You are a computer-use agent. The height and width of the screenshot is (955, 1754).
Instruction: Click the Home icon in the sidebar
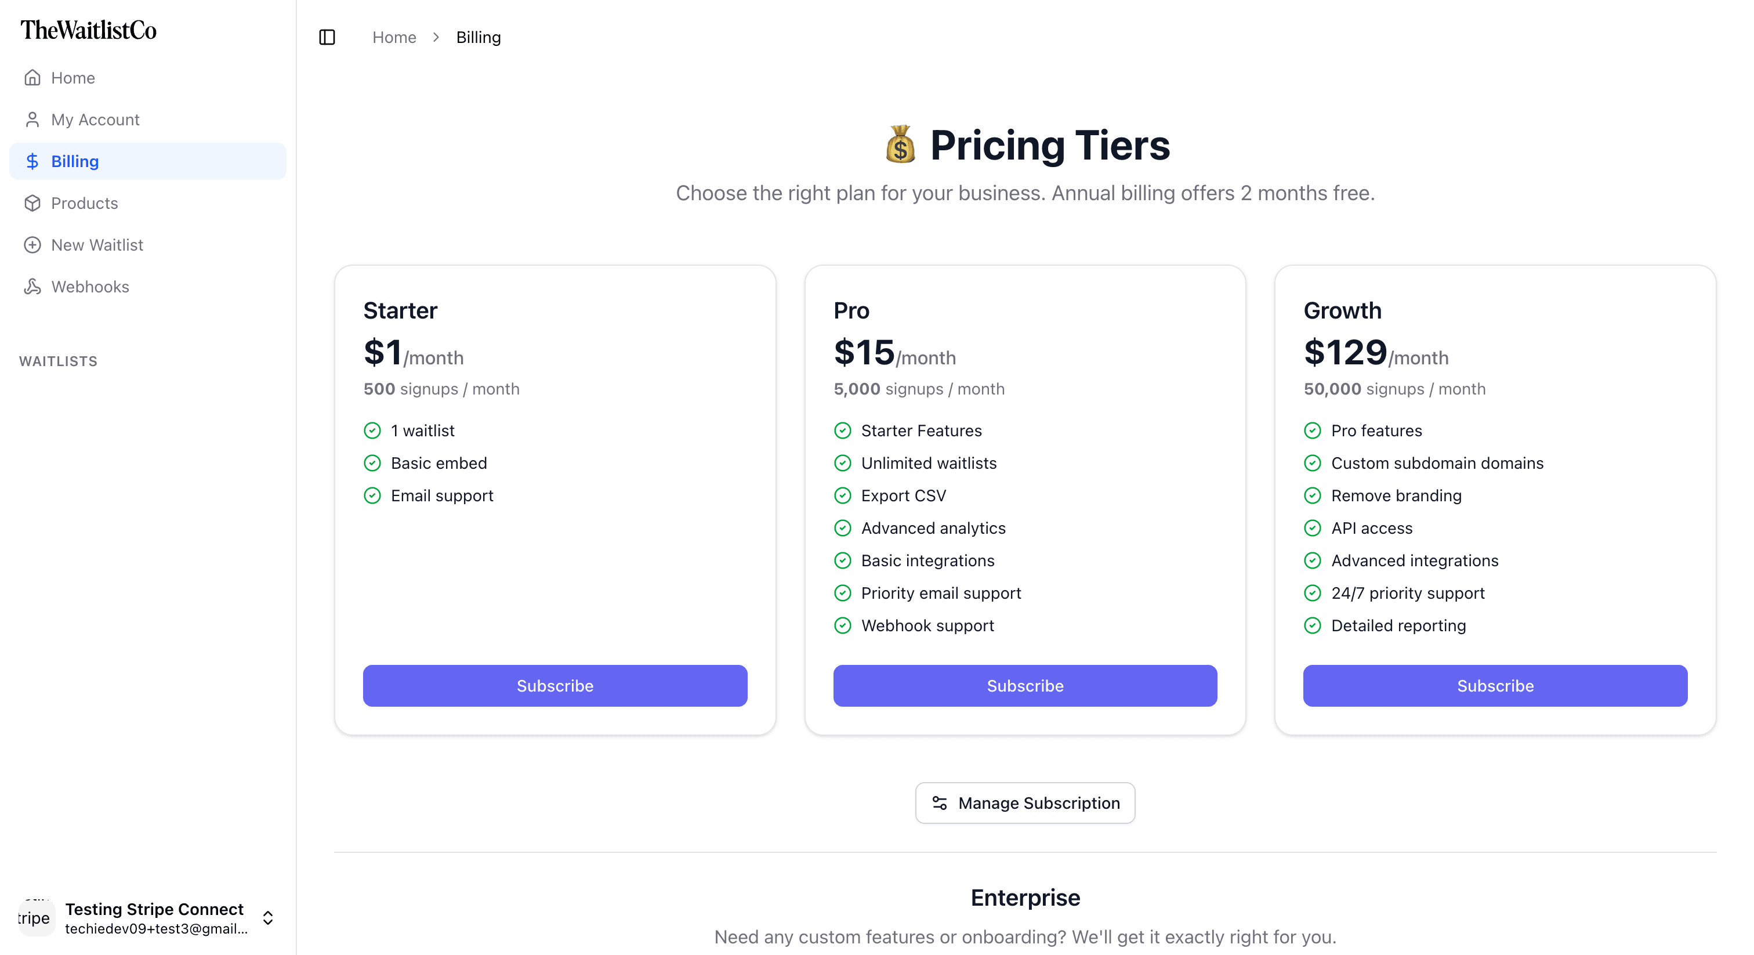(34, 78)
